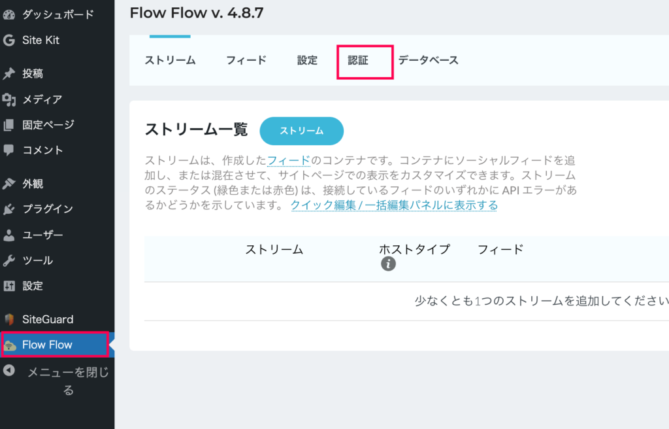This screenshot has height=429, width=669.
Task: Click the dashboard gauge icon
Action: pos(9,14)
